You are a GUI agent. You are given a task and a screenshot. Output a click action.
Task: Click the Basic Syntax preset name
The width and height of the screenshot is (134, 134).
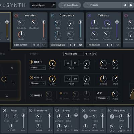(58, 45)
